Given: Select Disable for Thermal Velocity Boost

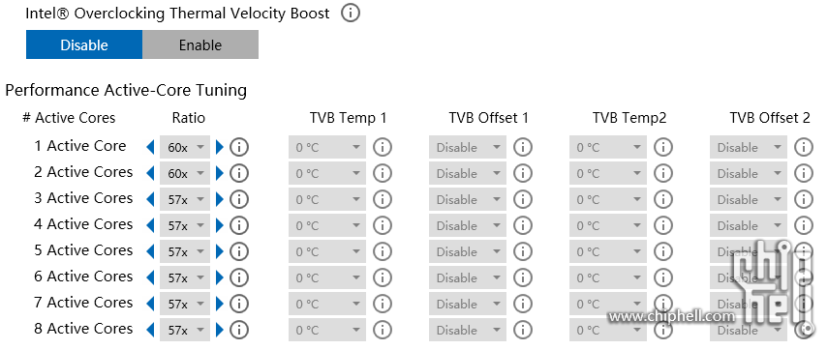Looking at the screenshot, I should pyautogui.click(x=84, y=44).
